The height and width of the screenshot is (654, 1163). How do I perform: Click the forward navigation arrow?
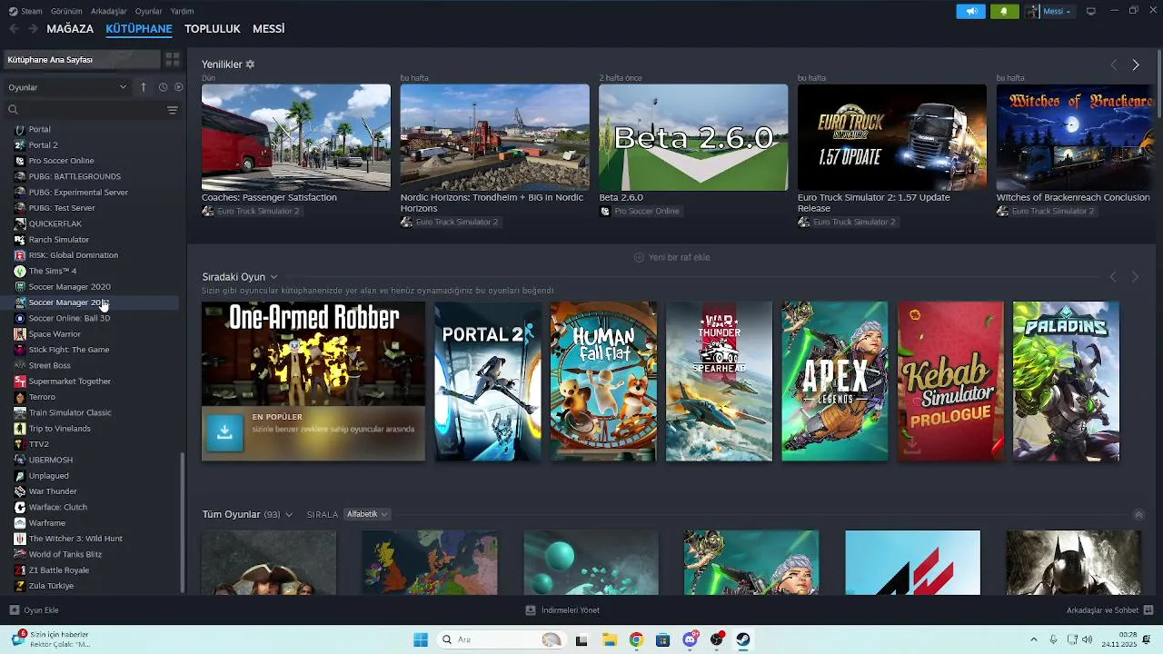tap(33, 29)
